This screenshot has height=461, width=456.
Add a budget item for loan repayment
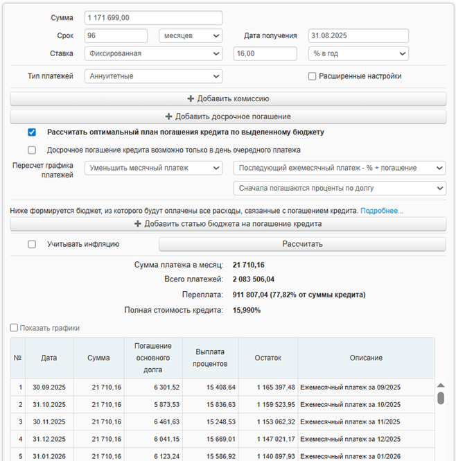(x=228, y=224)
